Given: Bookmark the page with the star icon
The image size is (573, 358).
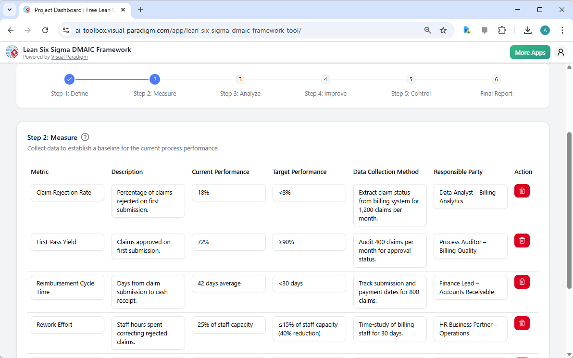Looking at the screenshot, I should point(443,30).
